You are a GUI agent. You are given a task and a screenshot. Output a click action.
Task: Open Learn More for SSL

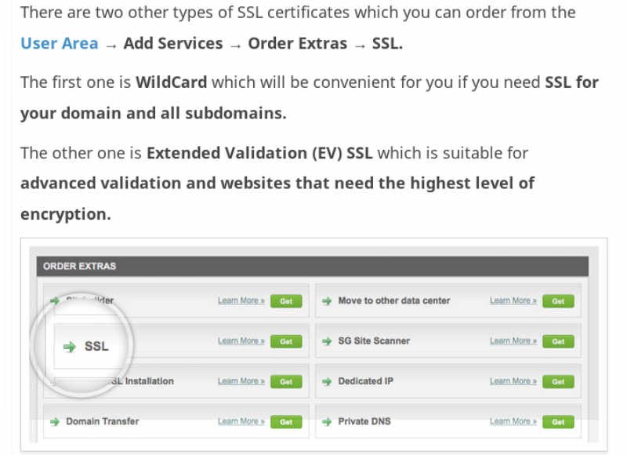(241, 341)
